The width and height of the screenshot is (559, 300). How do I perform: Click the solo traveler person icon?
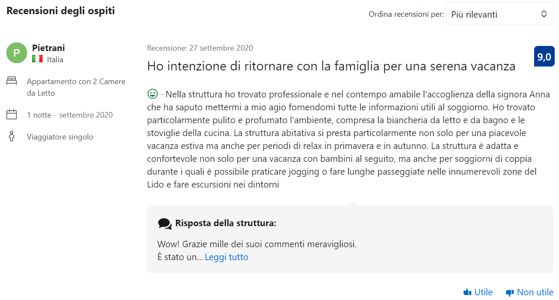tap(12, 136)
